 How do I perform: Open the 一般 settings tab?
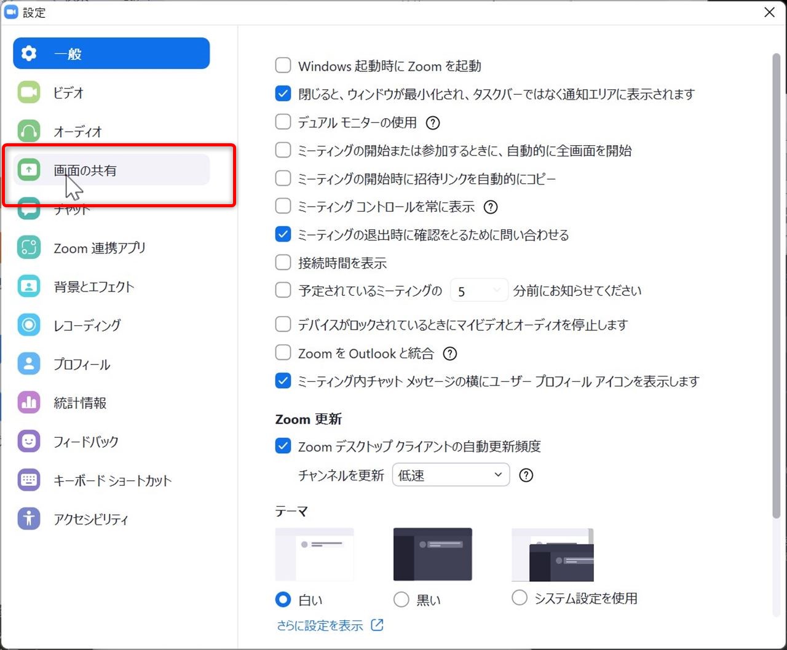[111, 54]
